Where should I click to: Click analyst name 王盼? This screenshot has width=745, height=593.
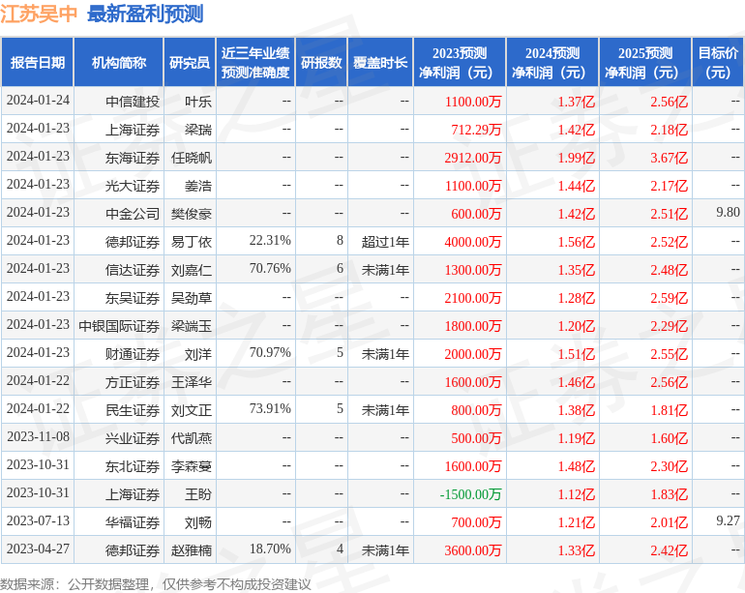(198, 493)
